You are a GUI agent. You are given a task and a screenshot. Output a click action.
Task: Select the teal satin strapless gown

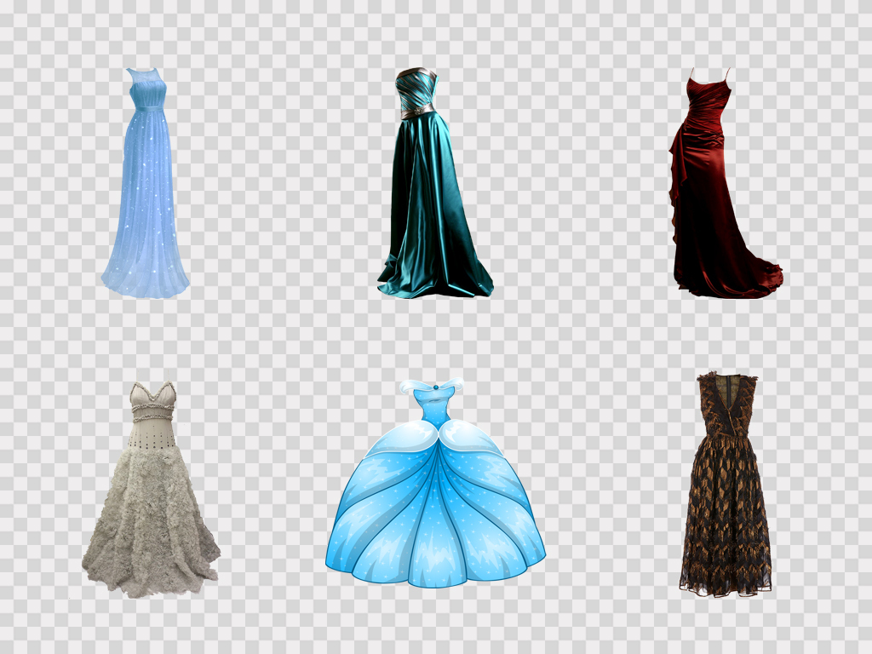pyautogui.click(x=430, y=204)
